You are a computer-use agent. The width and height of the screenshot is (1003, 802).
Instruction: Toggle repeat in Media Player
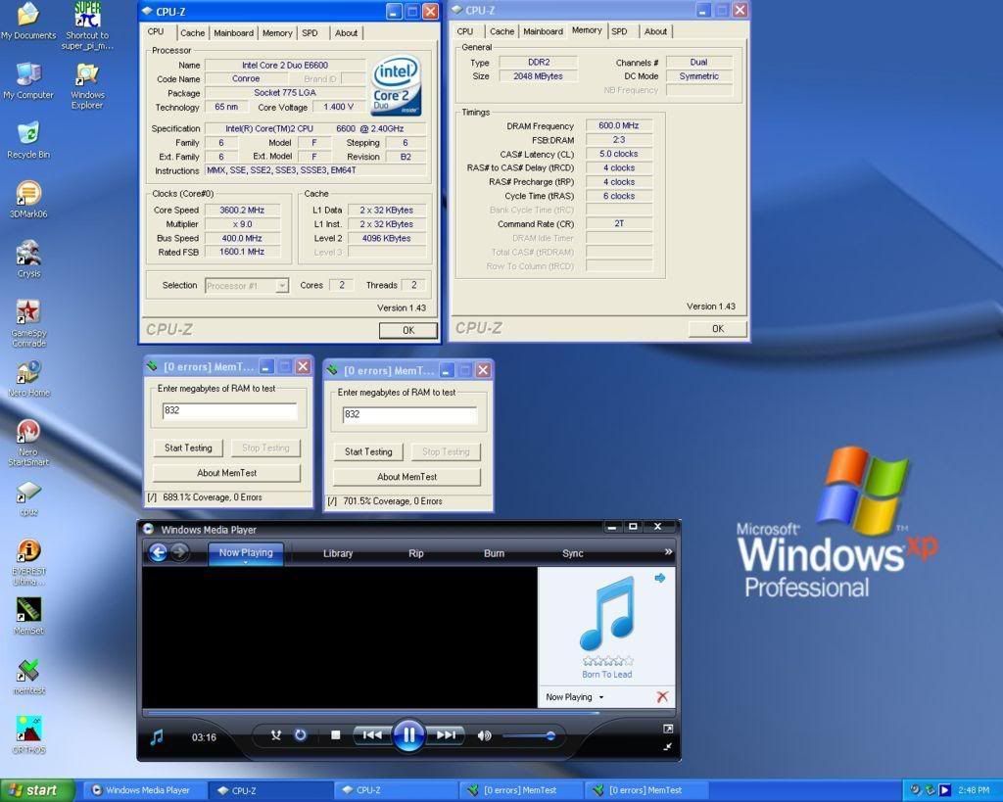[300, 735]
